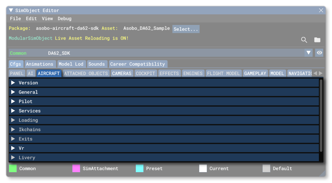This screenshot has width=332, height=183.
Task: Switch to the Animations tab
Action: [40, 64]
